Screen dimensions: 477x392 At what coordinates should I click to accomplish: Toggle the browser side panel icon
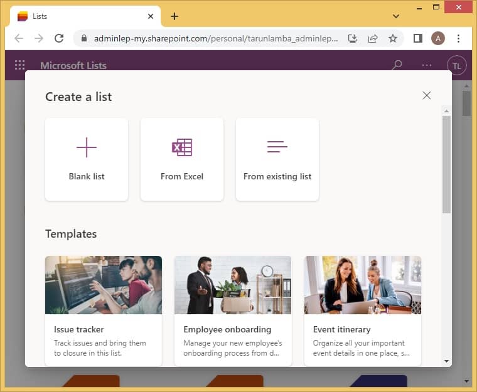coord(417,38)
